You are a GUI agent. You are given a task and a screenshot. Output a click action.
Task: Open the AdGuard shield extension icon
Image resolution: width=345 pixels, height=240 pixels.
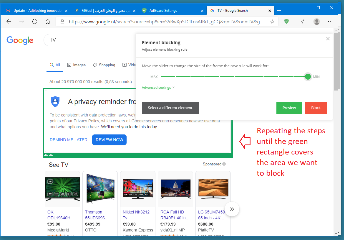(x=286, y=22)
